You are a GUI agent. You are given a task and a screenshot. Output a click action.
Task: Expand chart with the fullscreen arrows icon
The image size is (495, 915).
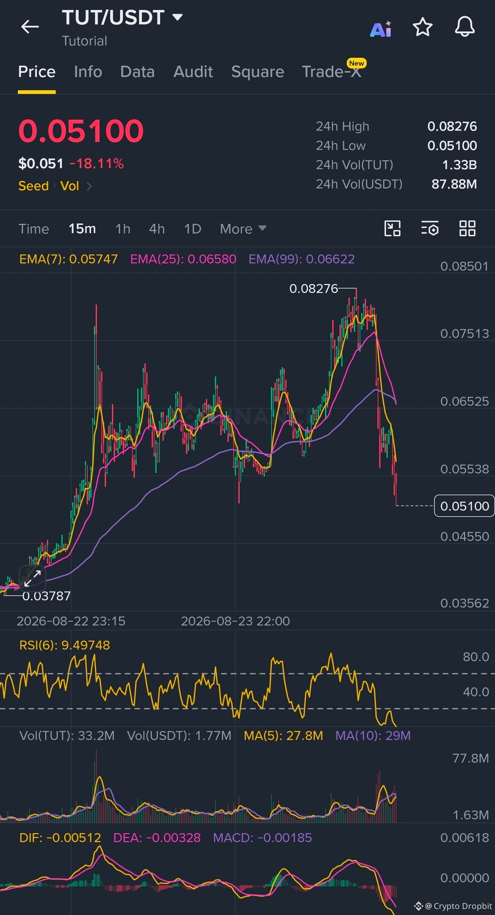click(32, 578)
